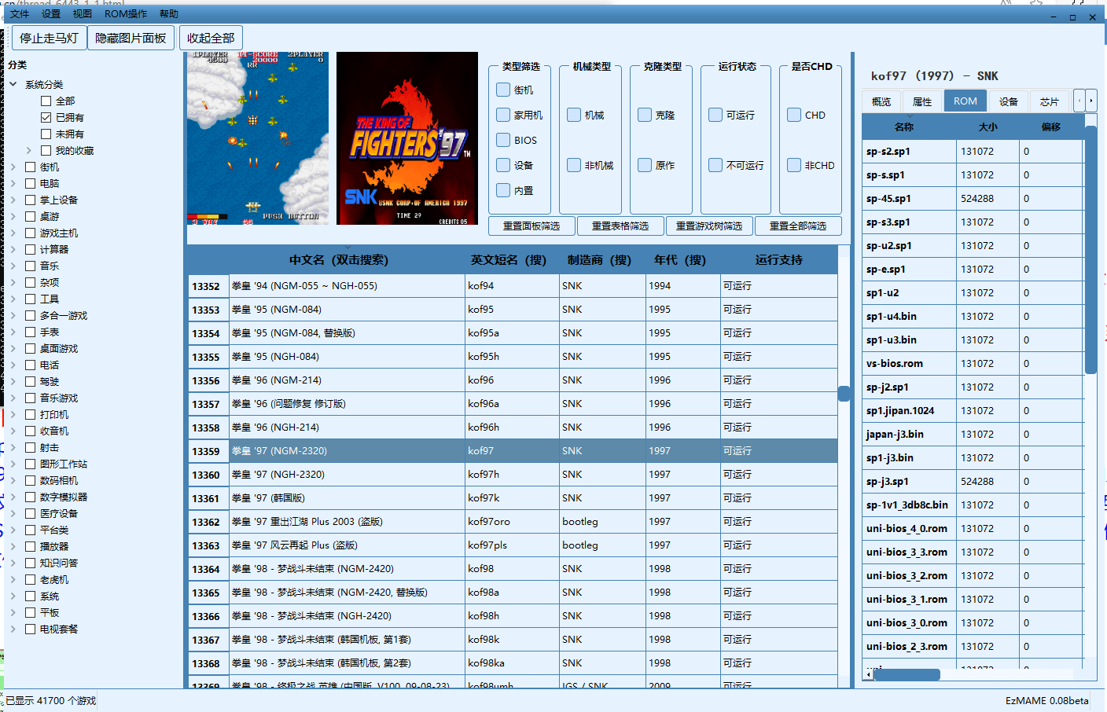Image resolution: width=1107 pixels, height=712 pixels.
Task: Click 重置游戏树筛选 button
Action: click(709, 226)
